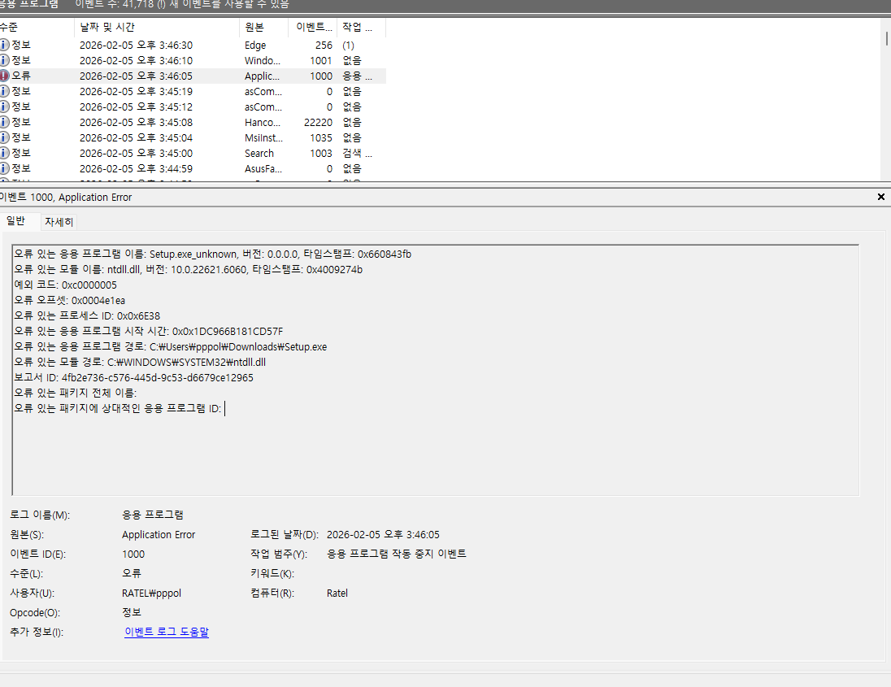891x687 pixels.
Task: Click the info icon on the 3:45:19 asCom... row
Action: pos(5,92)
